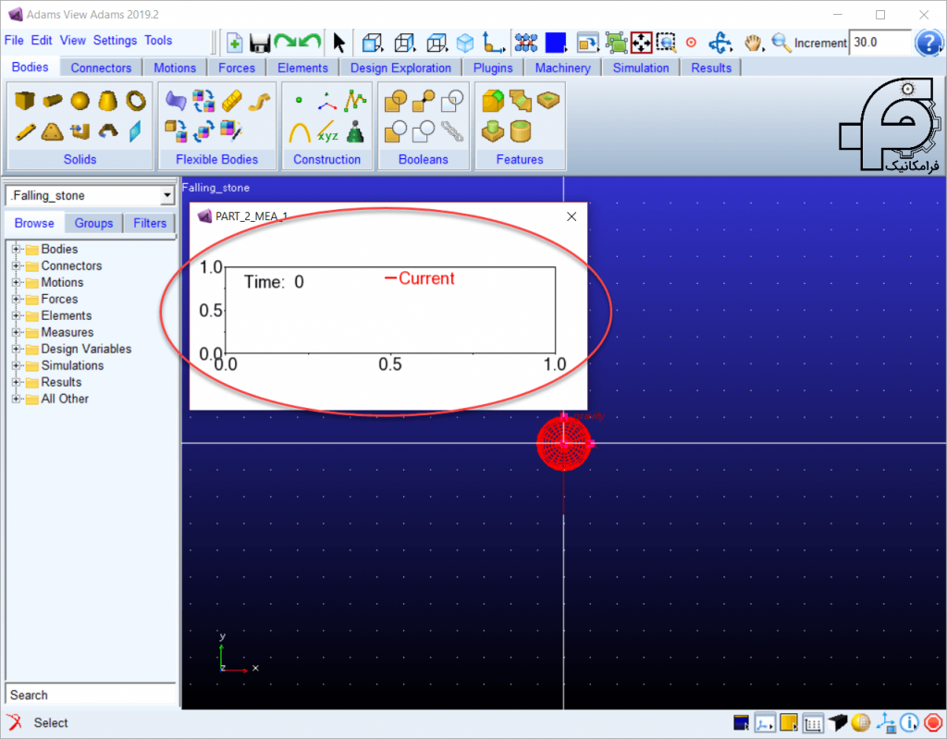Viewport: 947px width, 739px height.
Task: Close the PART_2_MEA_1 measure window
Action: 572,216
